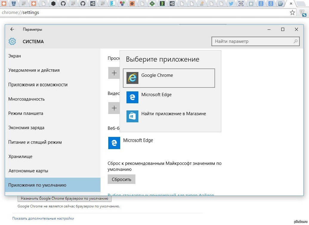Minimize the Параметры window
309x225 pixels.
coord(269,29)
